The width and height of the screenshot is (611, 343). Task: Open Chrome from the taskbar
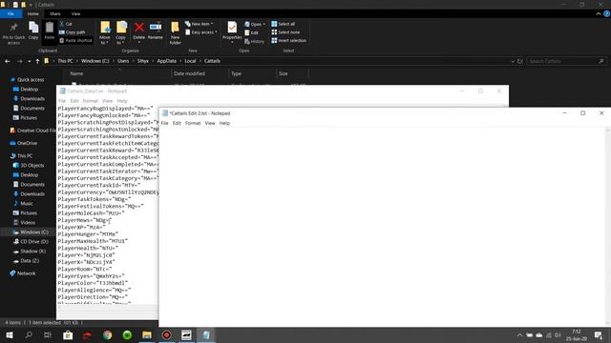pos(107,334)
